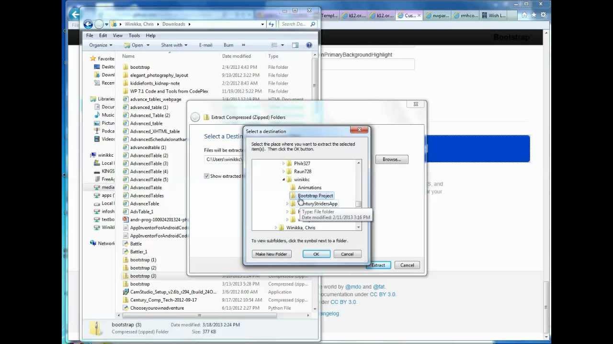Open the Edit menu in Explorer
Viewport: 613px width, 344px height.
[103, 35]
